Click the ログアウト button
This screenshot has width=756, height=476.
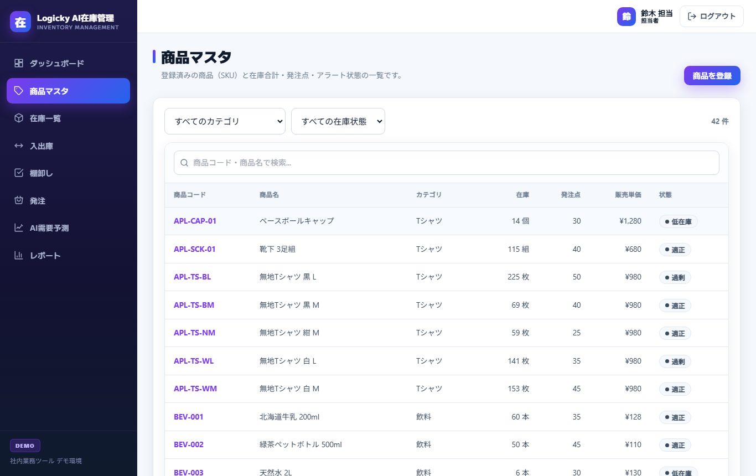712,16
